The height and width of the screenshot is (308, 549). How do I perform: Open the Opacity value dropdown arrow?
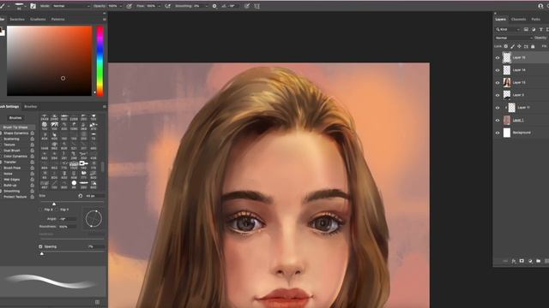click(121, 6)
